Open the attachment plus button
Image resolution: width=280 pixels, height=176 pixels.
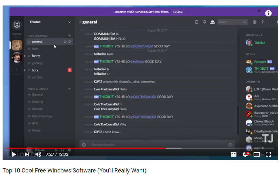pyautogui.click(x=84, y=145)
